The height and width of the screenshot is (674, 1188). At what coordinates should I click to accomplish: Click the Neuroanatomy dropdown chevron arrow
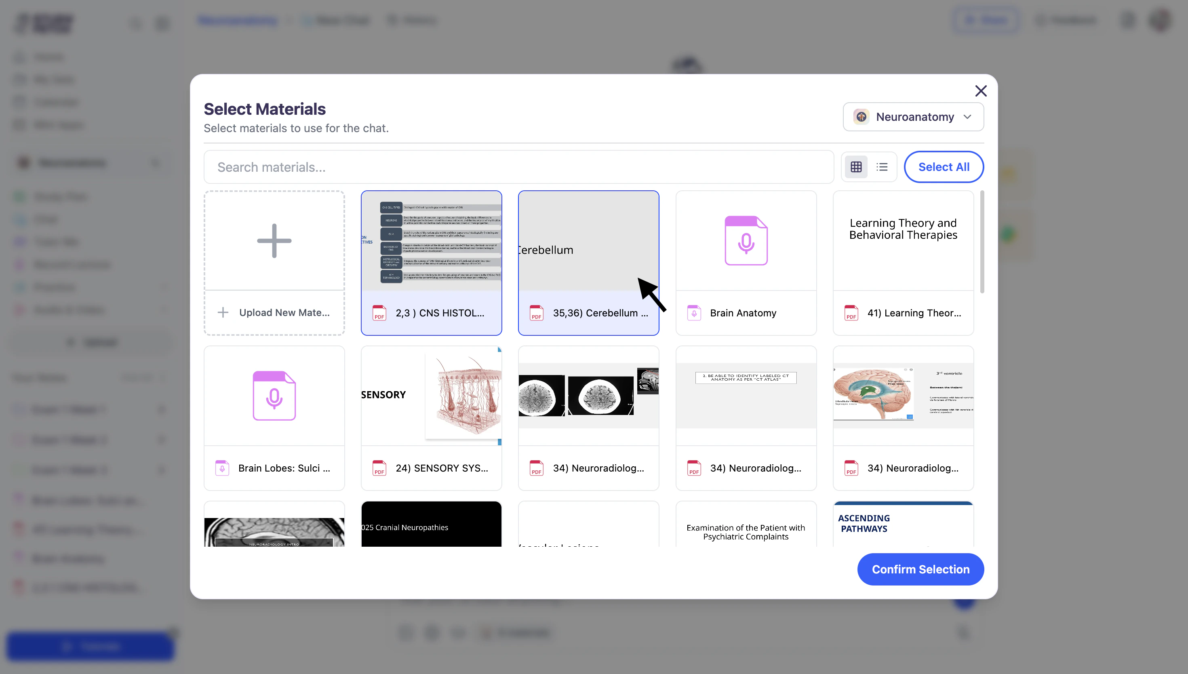coord(967,117)
